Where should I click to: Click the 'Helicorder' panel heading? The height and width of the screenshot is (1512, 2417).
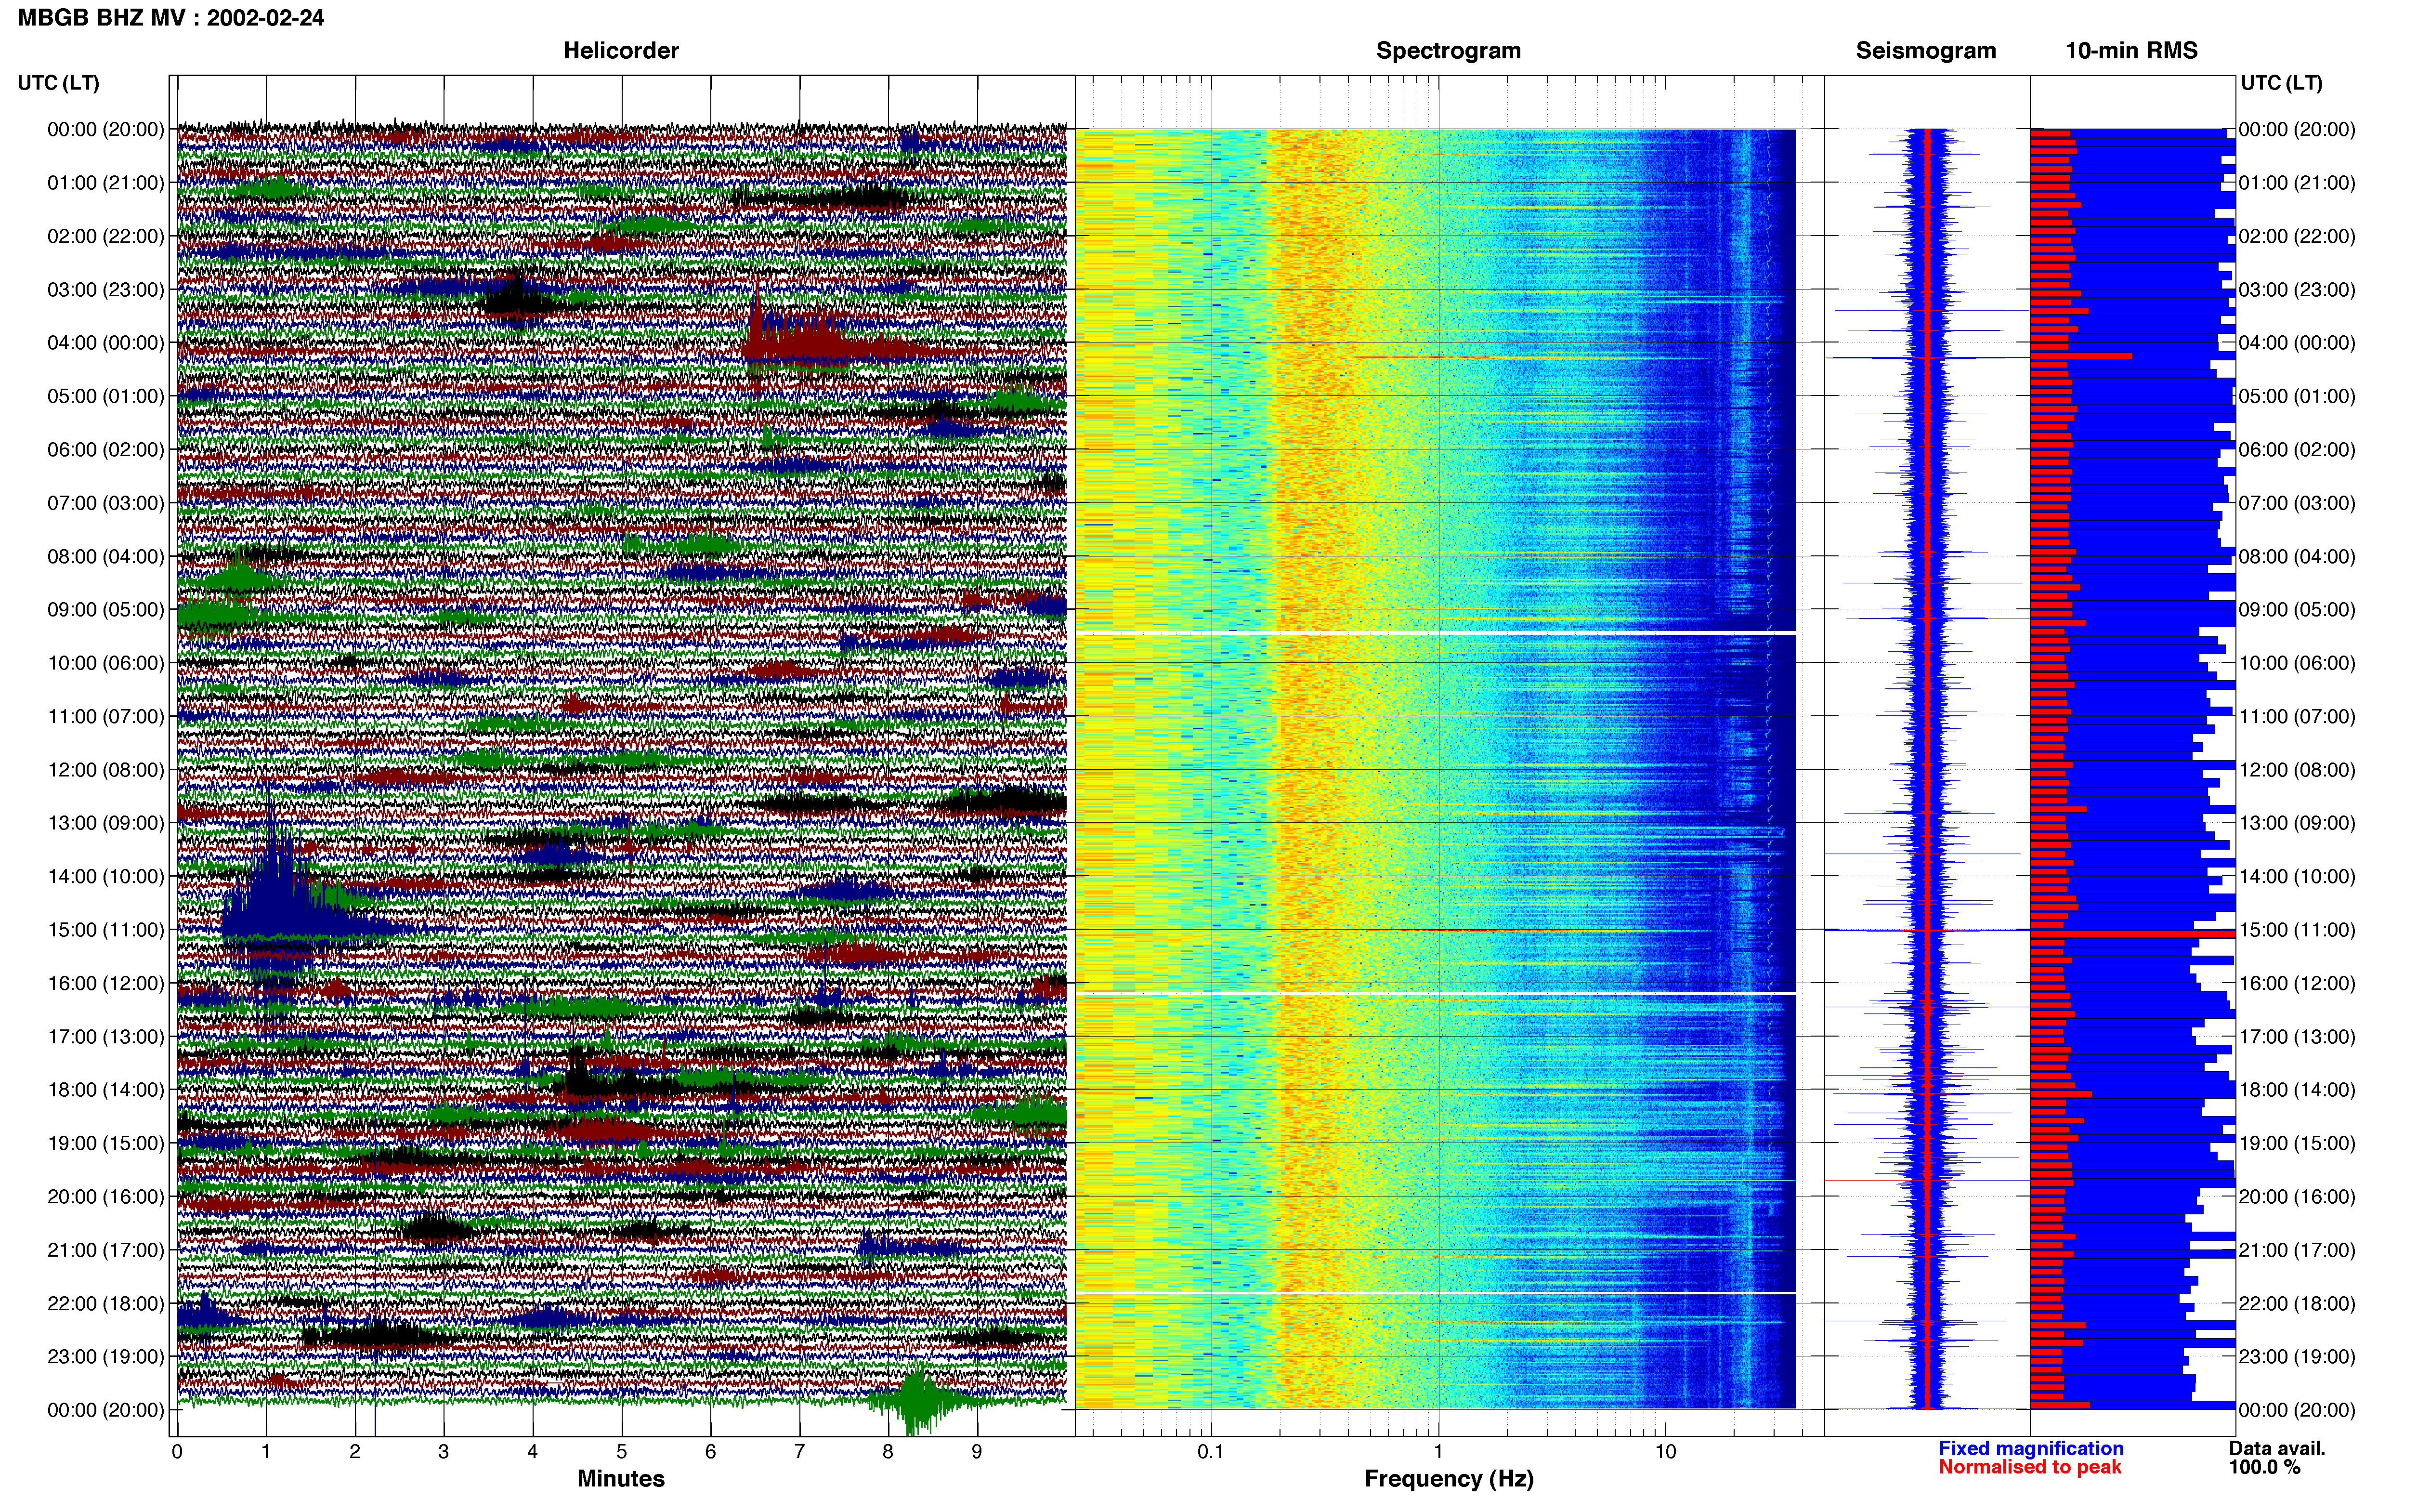coord(621,50)
